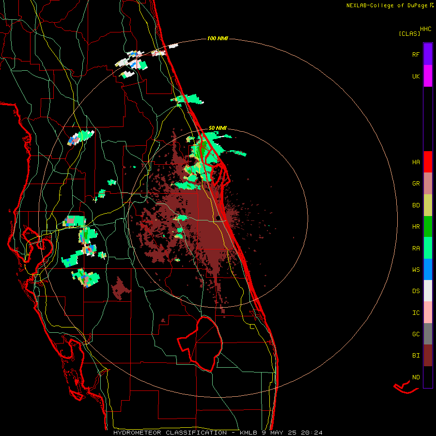Pick the RA light green legend swatch
This screenshot has height=436, width=436.
428,248
